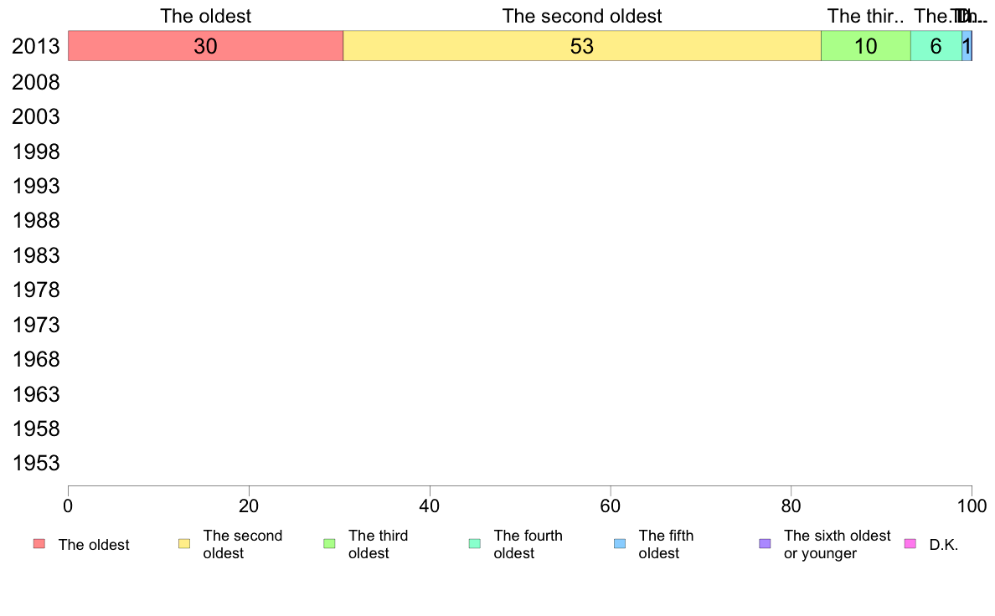995x616 pixels.
Task: Click the yellow 'The second oldest' legend swatch
Action: (x=184, y=544)
